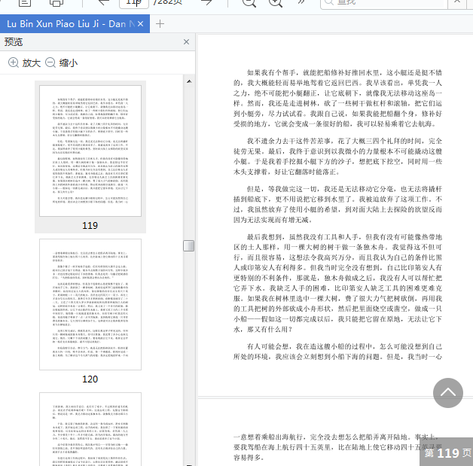Close the Lu Bin Xun Piao Liu Ji tab
Image resolution: width=473 pixels, height=466 pixels.
140,23
